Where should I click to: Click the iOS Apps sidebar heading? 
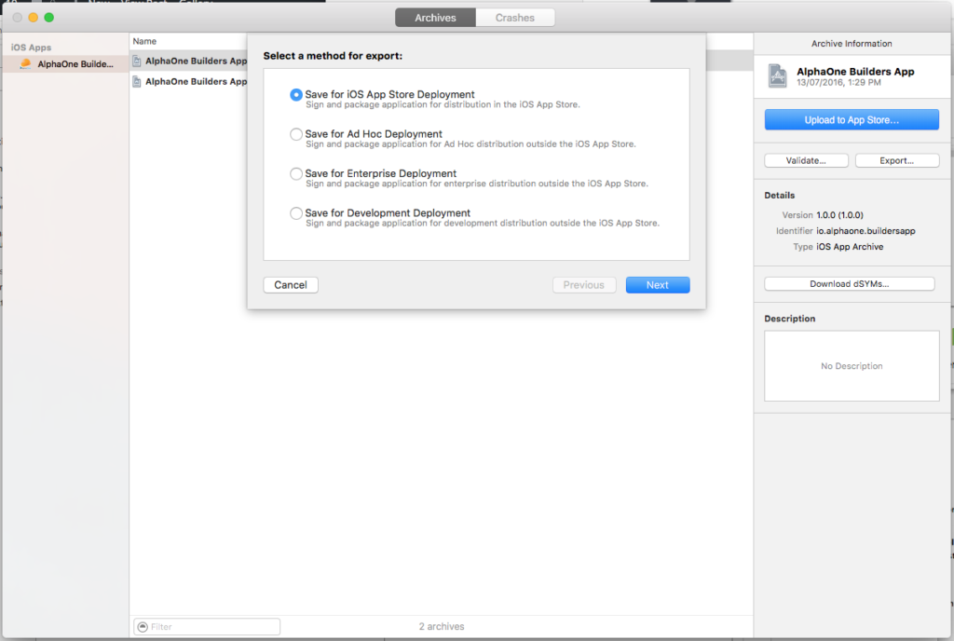(x=31, y=48)
